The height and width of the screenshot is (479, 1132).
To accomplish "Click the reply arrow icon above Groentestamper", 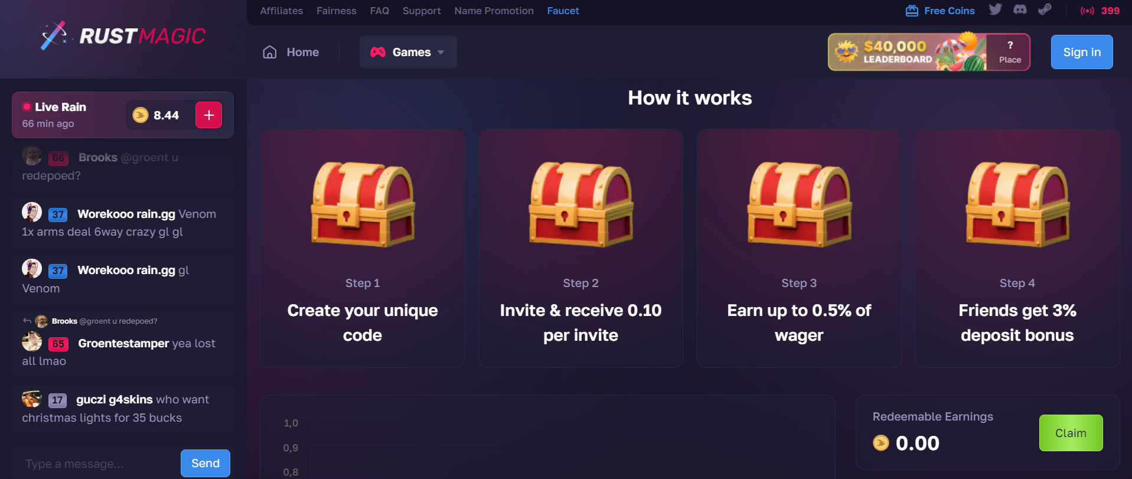I will pos(27,321).
